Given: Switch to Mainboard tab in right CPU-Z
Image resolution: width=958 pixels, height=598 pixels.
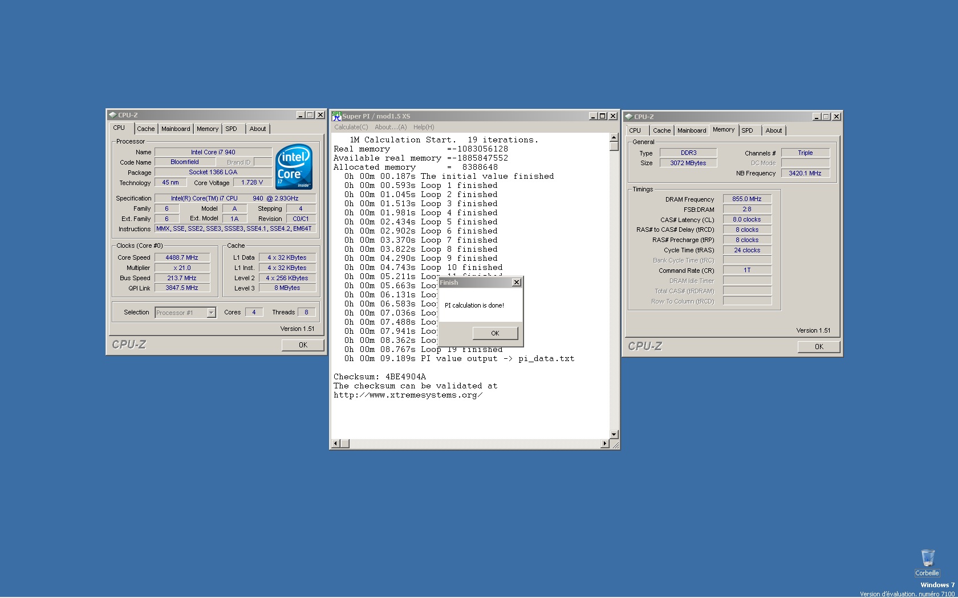Looking at the screenshot, I should tap(692, 130).
